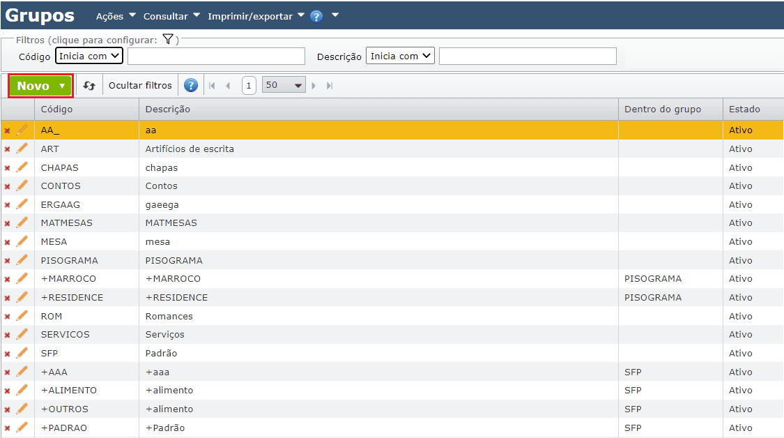This screenshot has width=784, height=438.
Task: Jump to the last page of results
Action: [x=329, y=86]
